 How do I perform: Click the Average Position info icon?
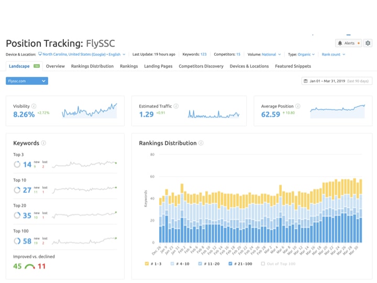[297, 106]
